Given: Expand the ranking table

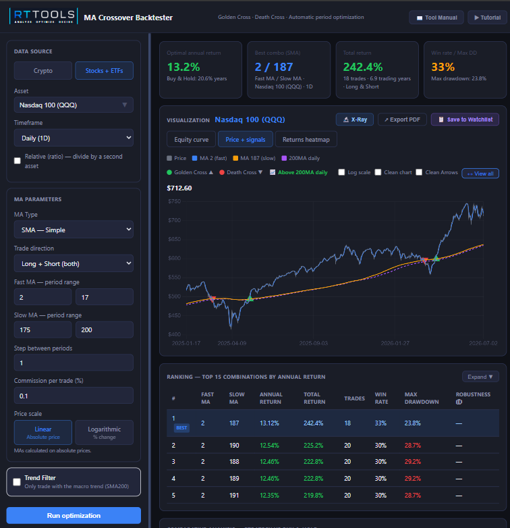Looking at the screenshot, I should pyautogui.click(x=480, y=377).
